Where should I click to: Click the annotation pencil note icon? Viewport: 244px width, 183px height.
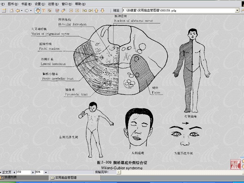point(57,10)
